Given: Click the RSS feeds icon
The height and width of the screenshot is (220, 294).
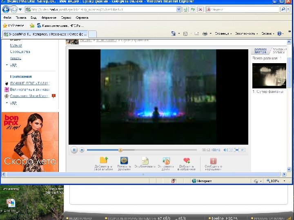Looking at the screenshot, I should click(x=185, y=34).
